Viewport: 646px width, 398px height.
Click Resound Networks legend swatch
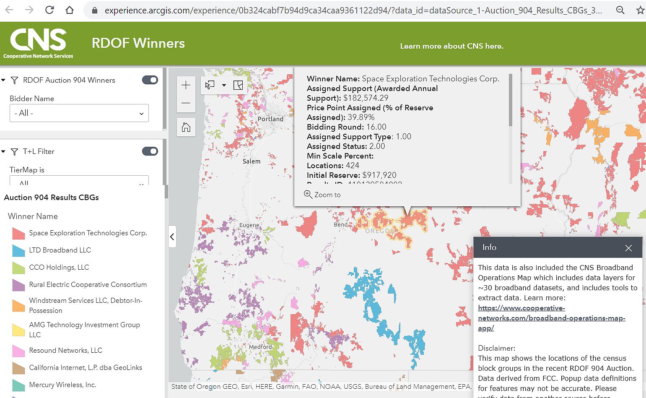click(19, 351)
